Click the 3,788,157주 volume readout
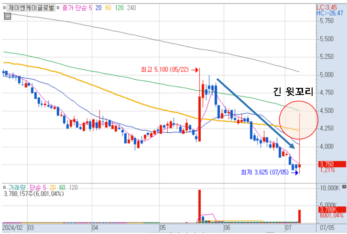Screen dimensions: 347x234 click(x=34, y=194)
